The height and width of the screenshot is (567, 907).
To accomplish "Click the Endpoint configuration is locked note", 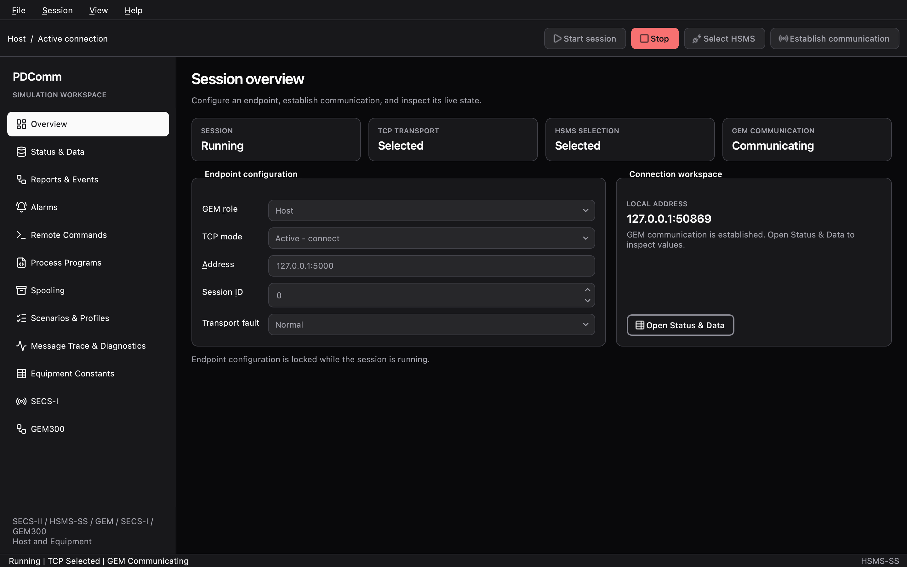I will tap(310, 360).
